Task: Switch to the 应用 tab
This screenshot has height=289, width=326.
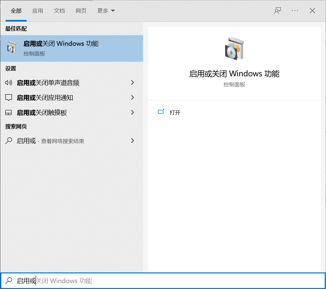Action: click(x=38, y=11)
